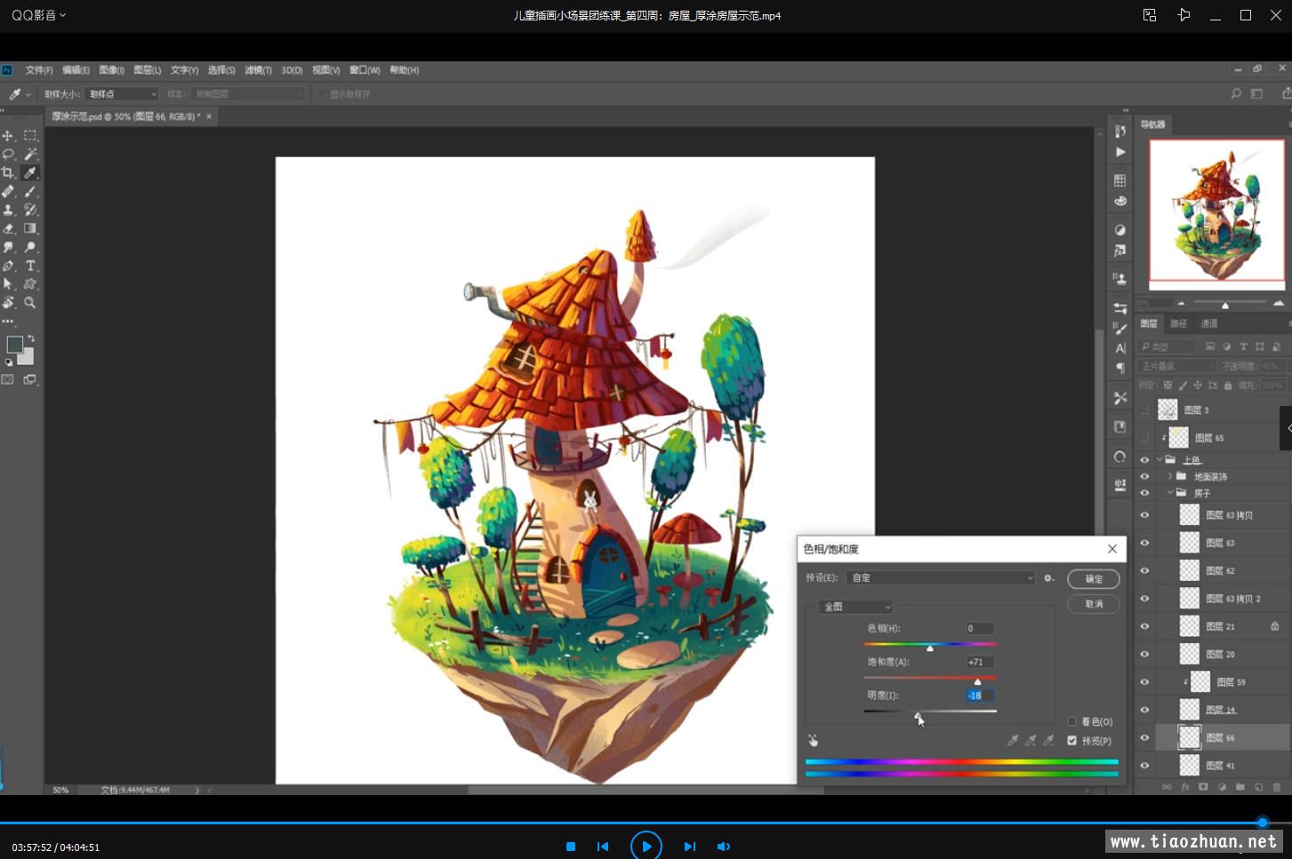Open the 滤镜 filter menu

point(258,70)
